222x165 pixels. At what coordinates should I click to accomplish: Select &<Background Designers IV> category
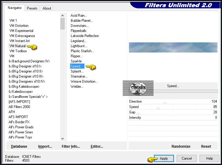coord(29,61)
